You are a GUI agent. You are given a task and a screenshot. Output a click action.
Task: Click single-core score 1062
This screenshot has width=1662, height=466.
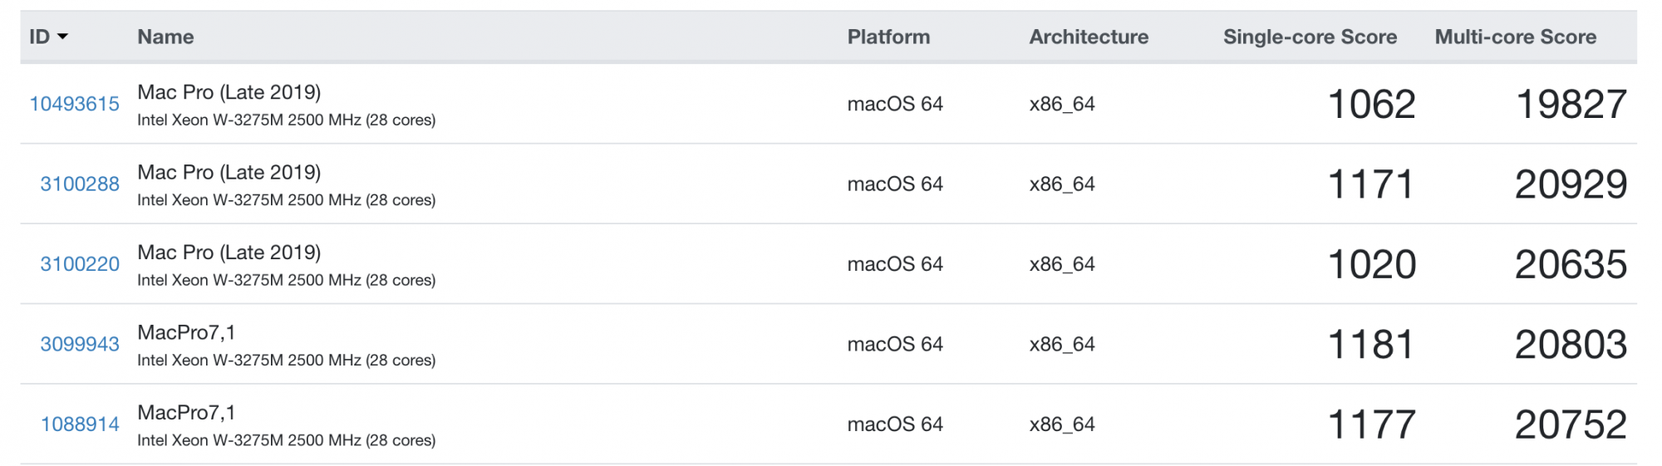coord(1371,105)
